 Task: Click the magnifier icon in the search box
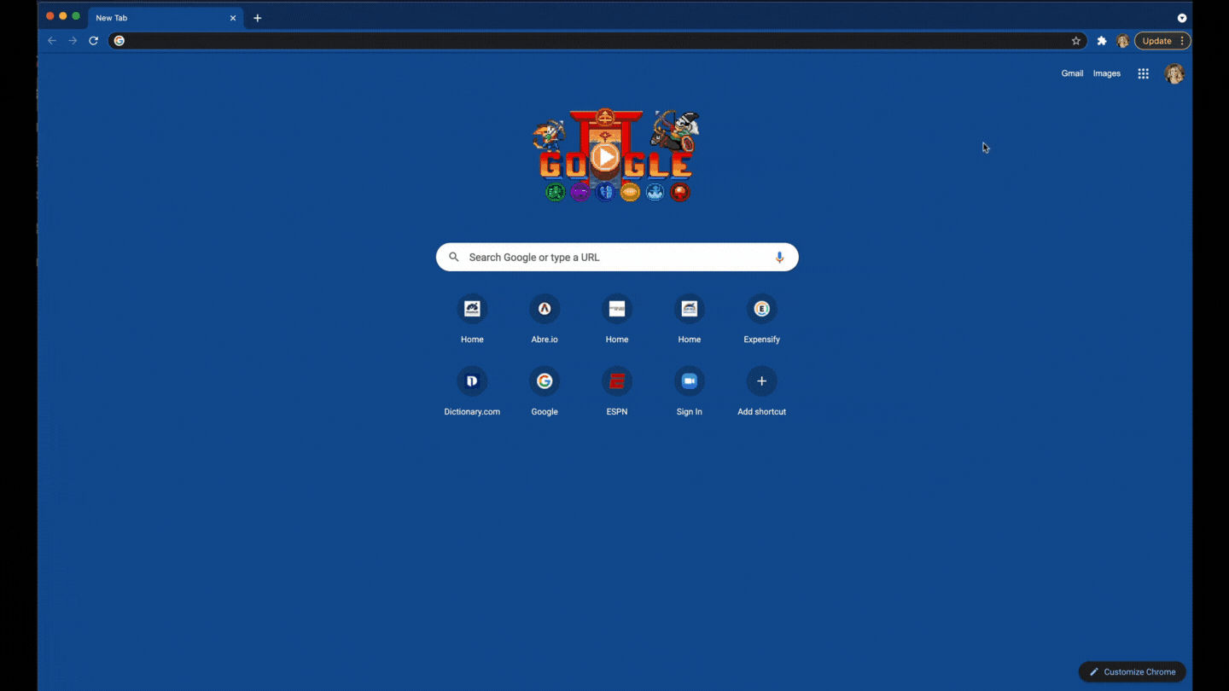[454, 257]
